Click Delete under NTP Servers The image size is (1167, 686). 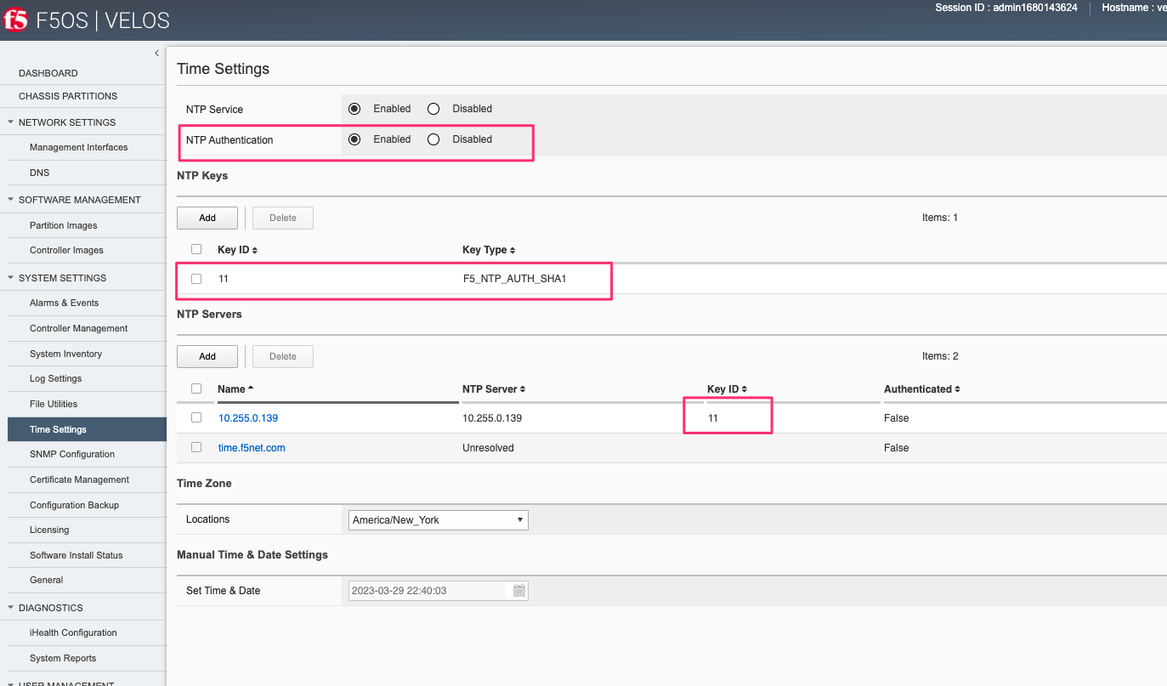click(x=283, y=356)
